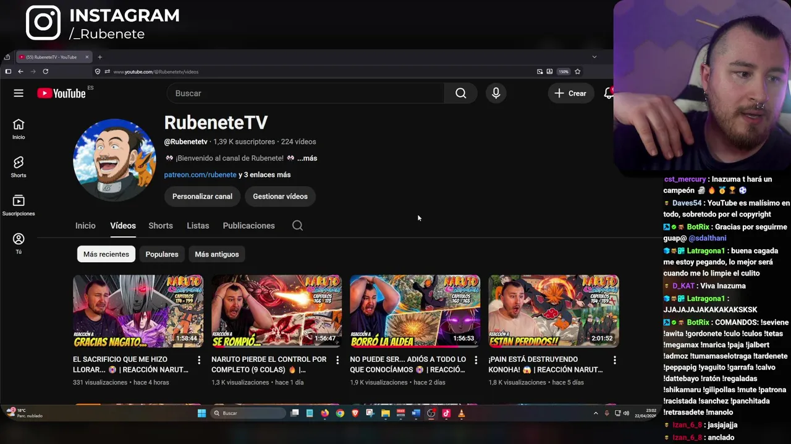Click Gestionar vídeos

(280, 197)
